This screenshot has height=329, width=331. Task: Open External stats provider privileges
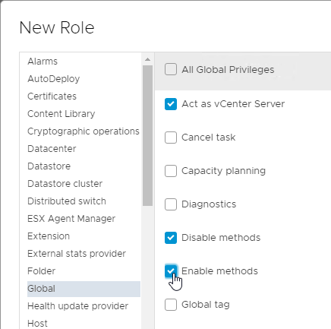tap(77, 254)
